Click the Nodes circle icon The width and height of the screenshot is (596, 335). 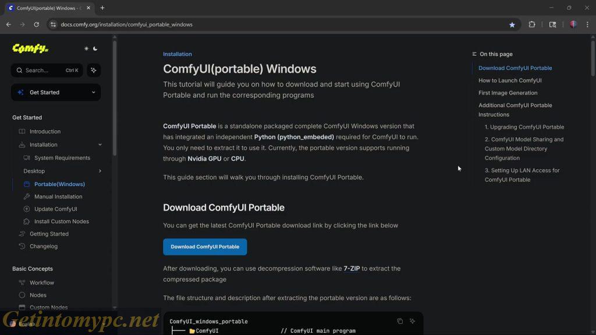22,295
